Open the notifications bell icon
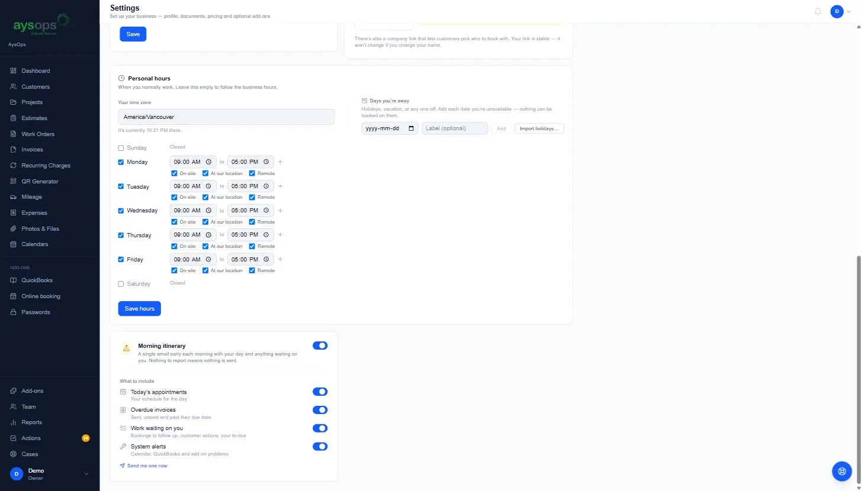The image size is (862, 491). [x=818, y=11]
